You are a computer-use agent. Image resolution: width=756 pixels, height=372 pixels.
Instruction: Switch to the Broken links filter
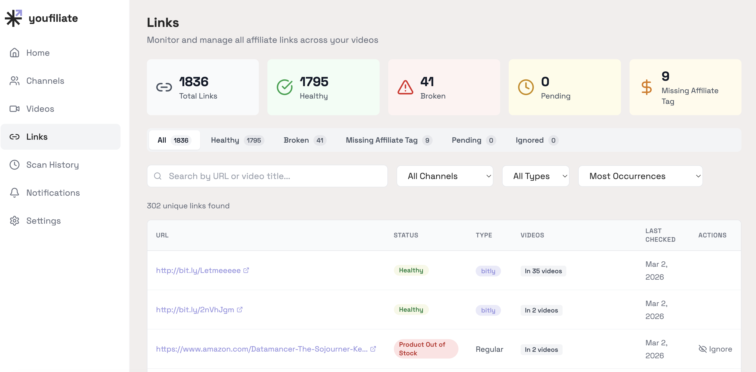click(x=304, y=140)
